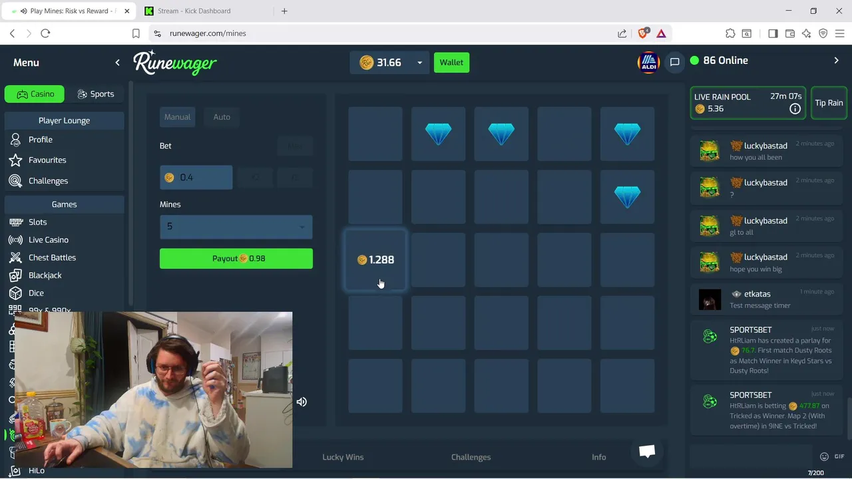852x479 pixels.
Task: Bookmark this page
Action: 136,33
